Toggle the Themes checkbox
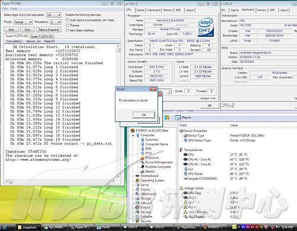Viewport: 297px width, 231px height. [x=67, y=26]
